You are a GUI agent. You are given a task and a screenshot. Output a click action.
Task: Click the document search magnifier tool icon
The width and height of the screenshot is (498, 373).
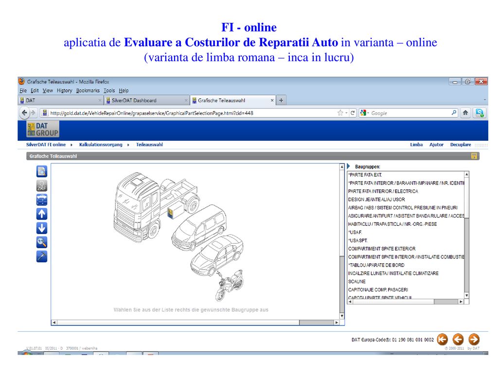(42, 171)
